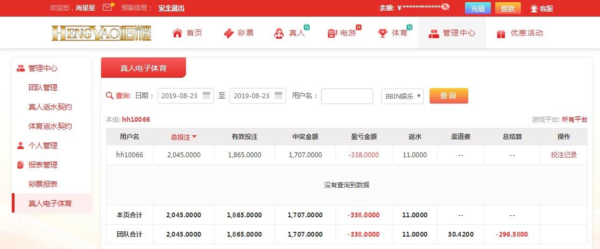Click the 查询 search button
This screenshot has height=249, width=600.
click(448, 96)
